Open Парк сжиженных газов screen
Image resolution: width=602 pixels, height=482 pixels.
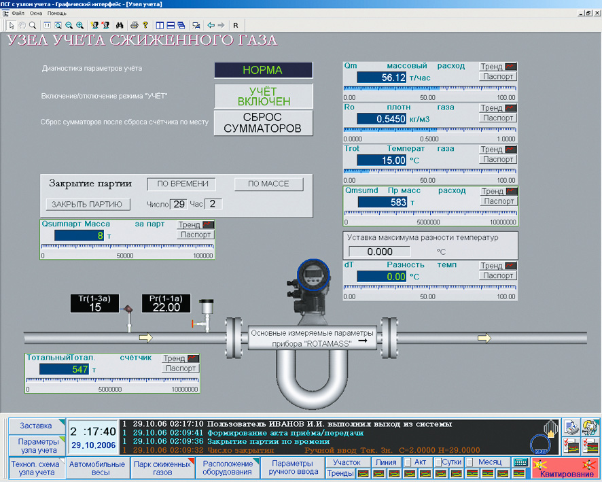162,468
